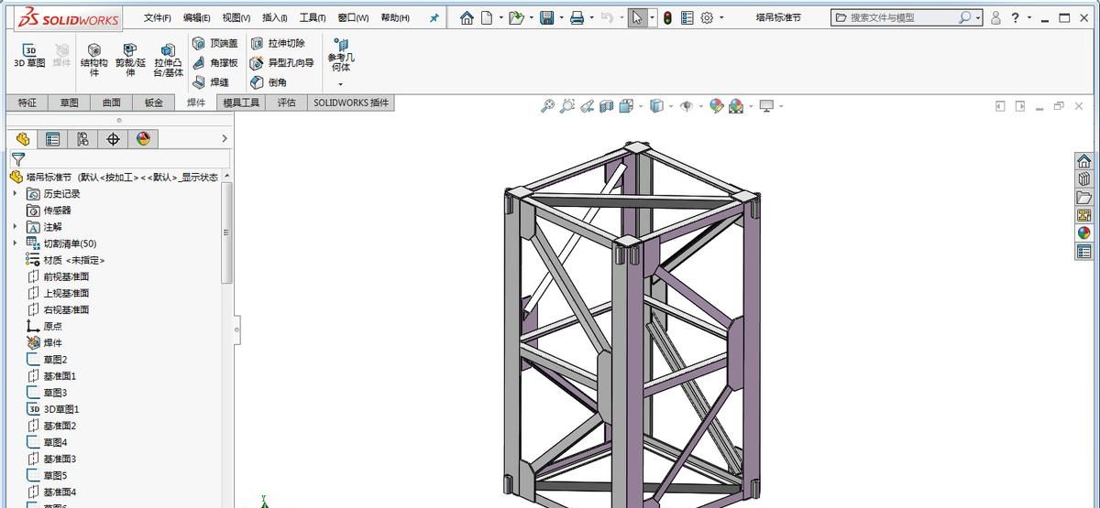The image size is (1100, 508).
Task: Select the 3D 草图 sketch tool
Action: coord(29,56)
